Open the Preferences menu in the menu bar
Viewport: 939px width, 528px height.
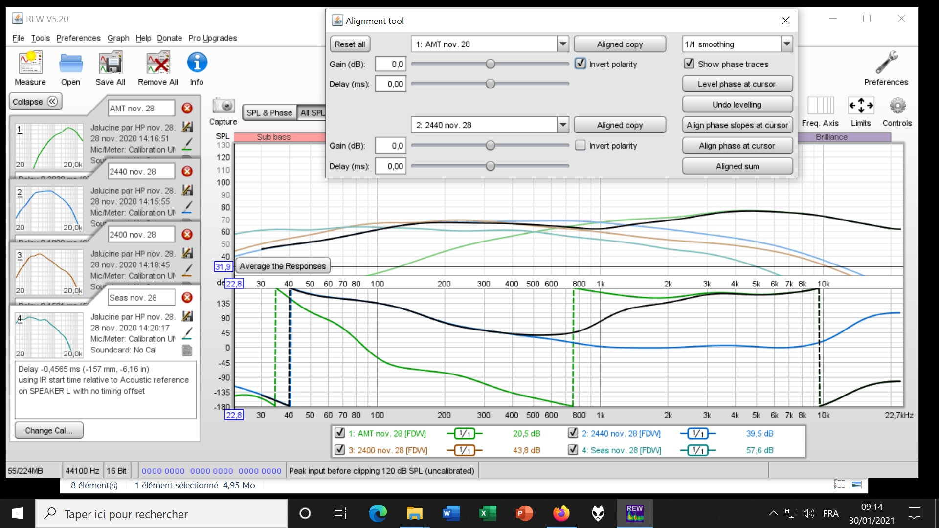78,38
